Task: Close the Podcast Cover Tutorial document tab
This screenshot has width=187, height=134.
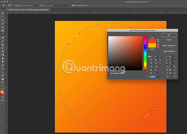Action: coord(7,10)
